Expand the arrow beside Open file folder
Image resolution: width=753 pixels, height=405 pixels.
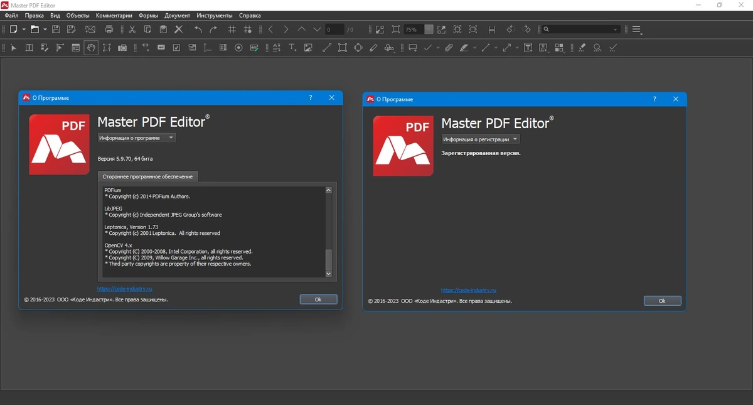45,30
